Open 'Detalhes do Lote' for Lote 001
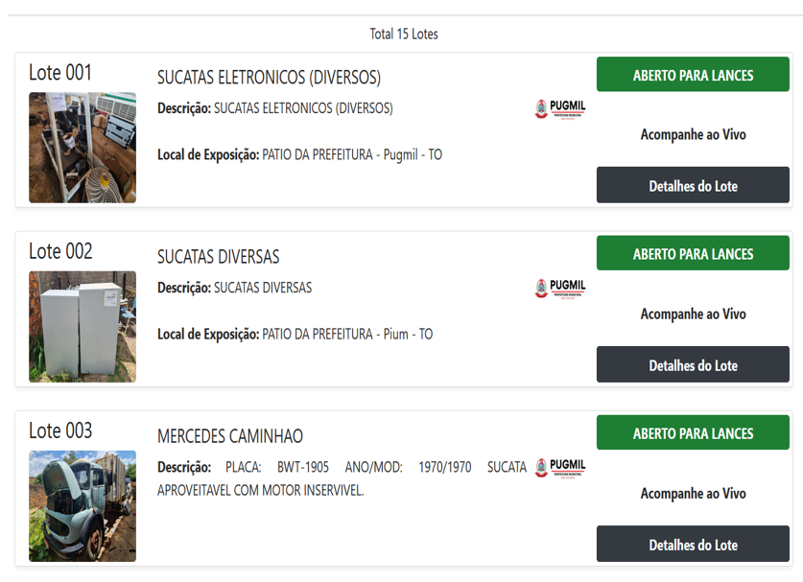The image size is (803, 582). (693, 186)
